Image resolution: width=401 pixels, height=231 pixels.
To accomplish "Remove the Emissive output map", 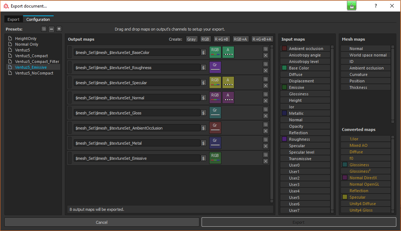I will (266, 161).
